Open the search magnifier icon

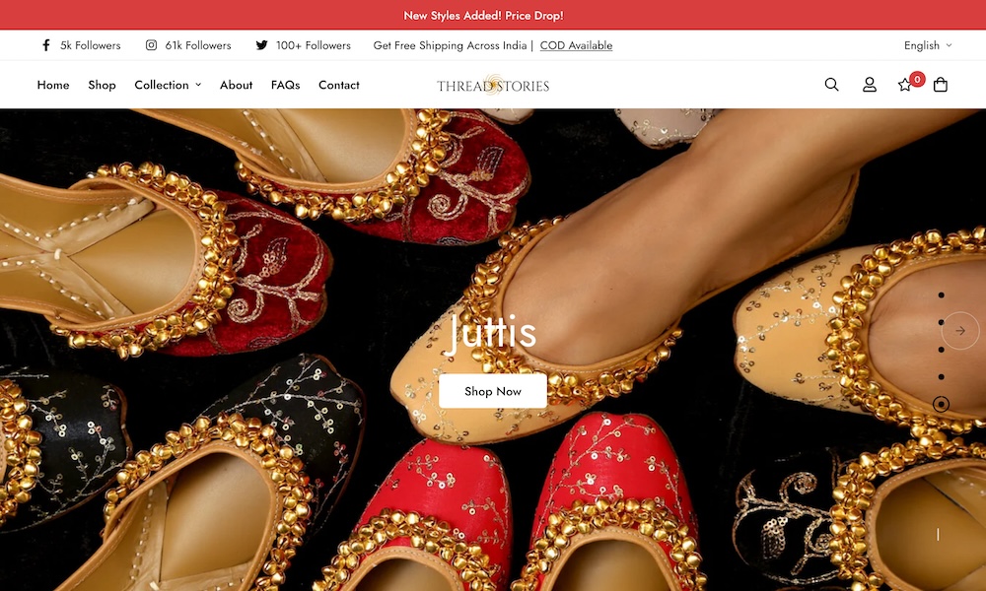[831, 85]
